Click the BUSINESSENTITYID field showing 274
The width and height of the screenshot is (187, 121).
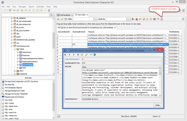(x=122, y=63)
